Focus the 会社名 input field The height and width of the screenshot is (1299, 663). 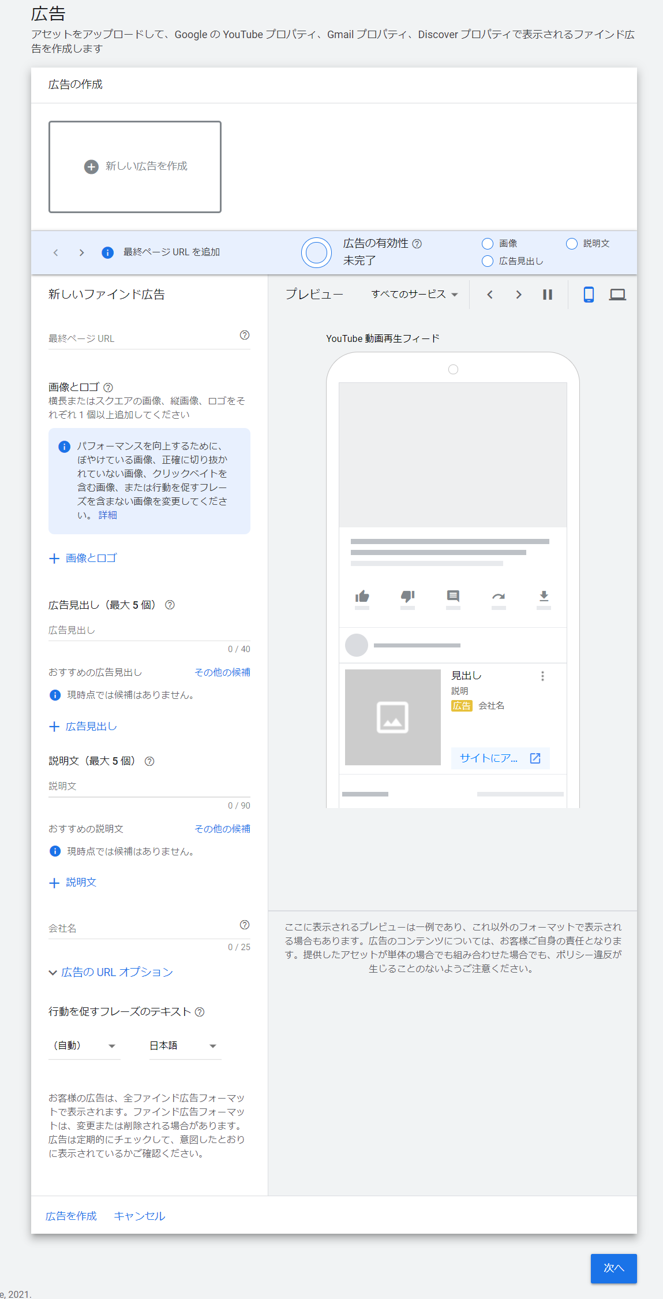(149, 929)
